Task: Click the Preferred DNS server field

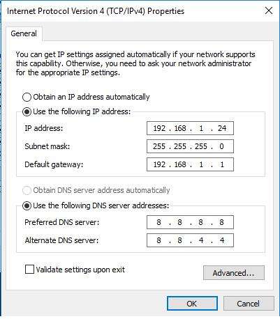Action: pyautogui.click(x=190, y=222)
